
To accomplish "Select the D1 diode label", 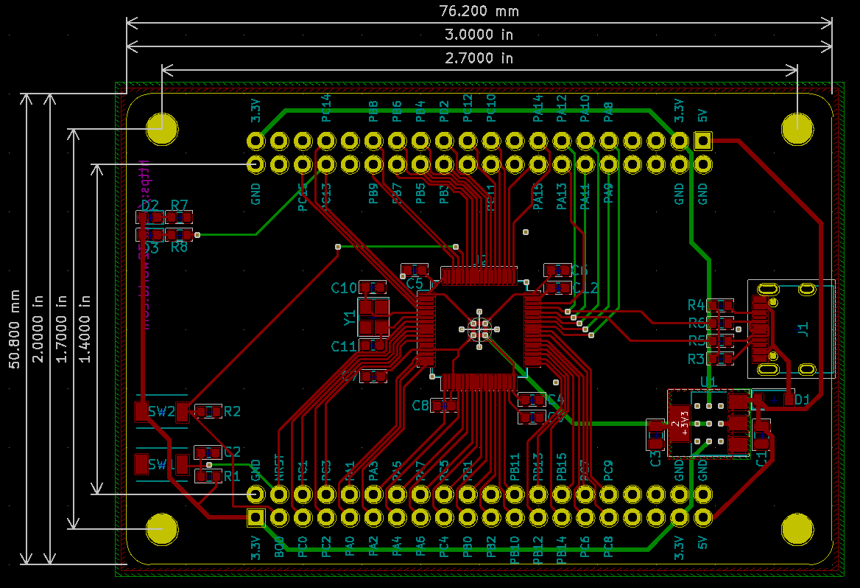I will [802, 399].
